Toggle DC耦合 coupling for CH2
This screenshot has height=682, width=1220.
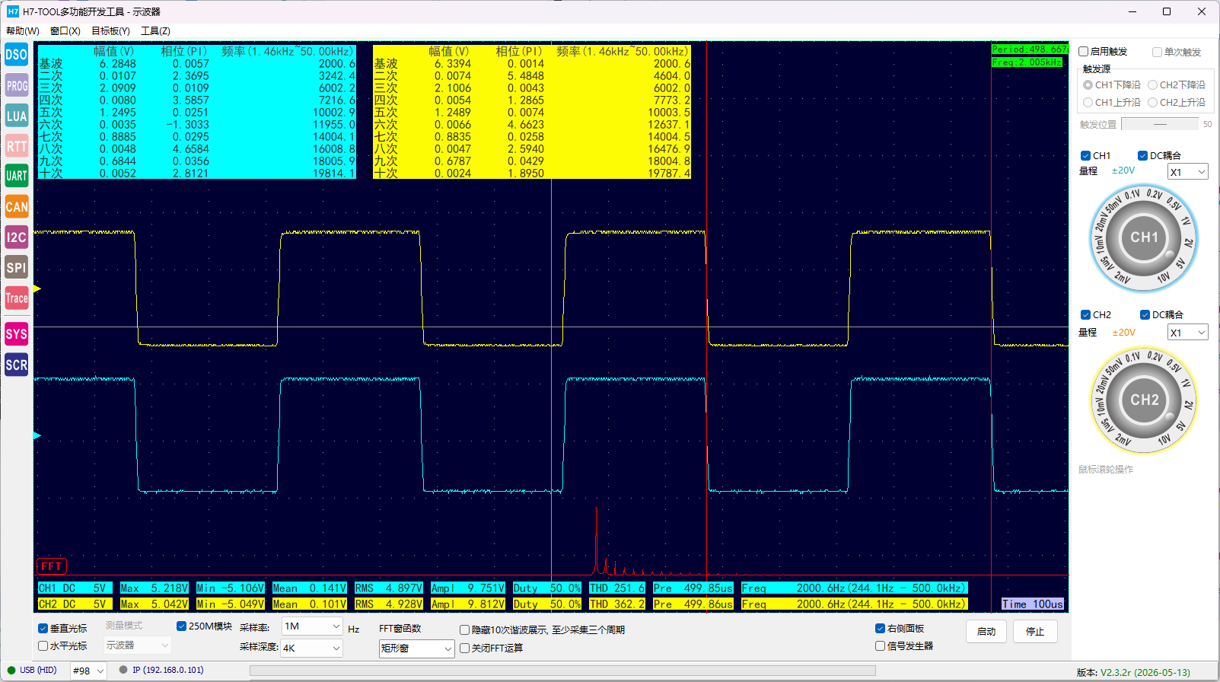pyautogui.click(x=1145, y=314)
